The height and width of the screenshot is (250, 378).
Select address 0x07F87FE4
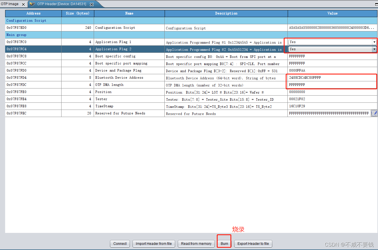click(33, 99)
